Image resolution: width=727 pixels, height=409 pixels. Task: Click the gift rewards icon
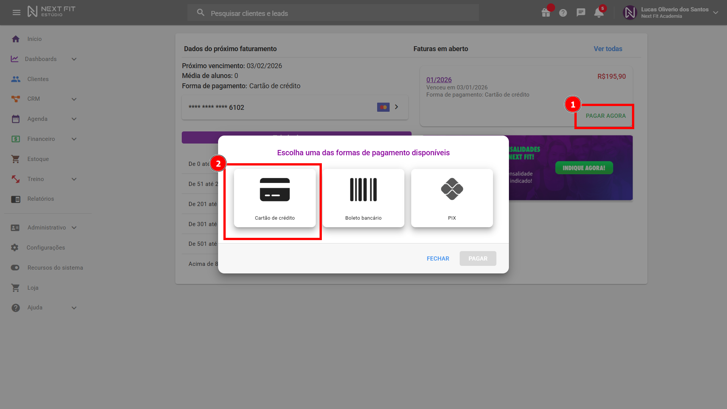(546, 13)
